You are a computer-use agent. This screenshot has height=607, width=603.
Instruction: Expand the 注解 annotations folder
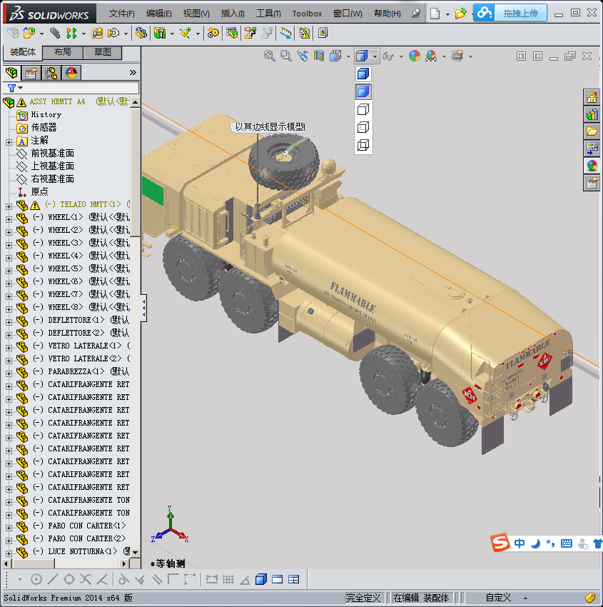[x=9, y=141]
